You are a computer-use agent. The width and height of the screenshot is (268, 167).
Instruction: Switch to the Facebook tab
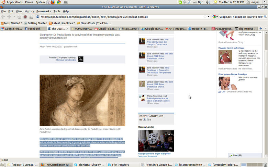coord(35,29)
